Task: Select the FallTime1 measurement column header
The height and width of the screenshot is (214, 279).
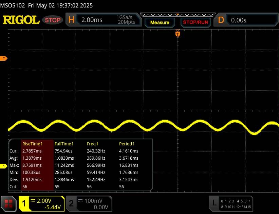Action: point(64,144)
